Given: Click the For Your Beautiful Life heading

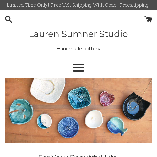Looking at the screenshot, I should tap(78, 156).
